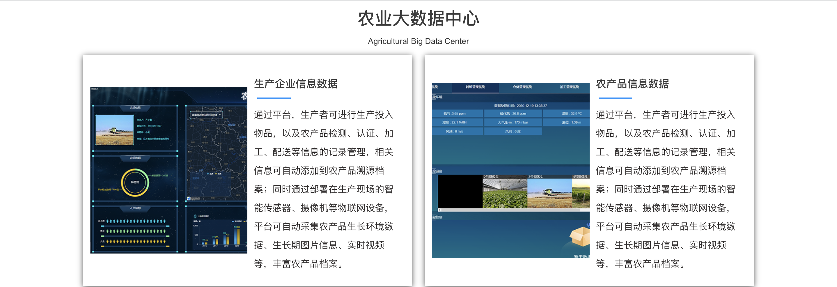
Task: Switch to the 仓储管理系统 tab
Action: 522,87
